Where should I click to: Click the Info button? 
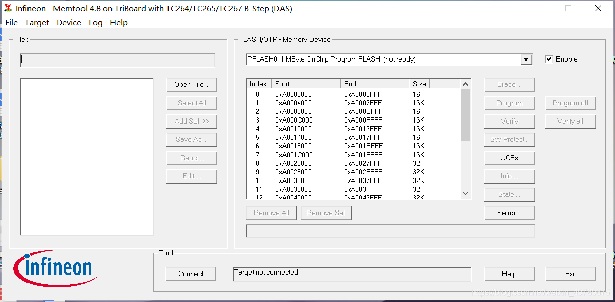click(509, 176)
